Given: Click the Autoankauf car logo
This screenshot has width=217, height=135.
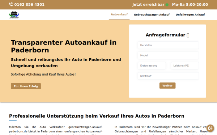Looking at the screenshot, I should [x=14, y=15].
